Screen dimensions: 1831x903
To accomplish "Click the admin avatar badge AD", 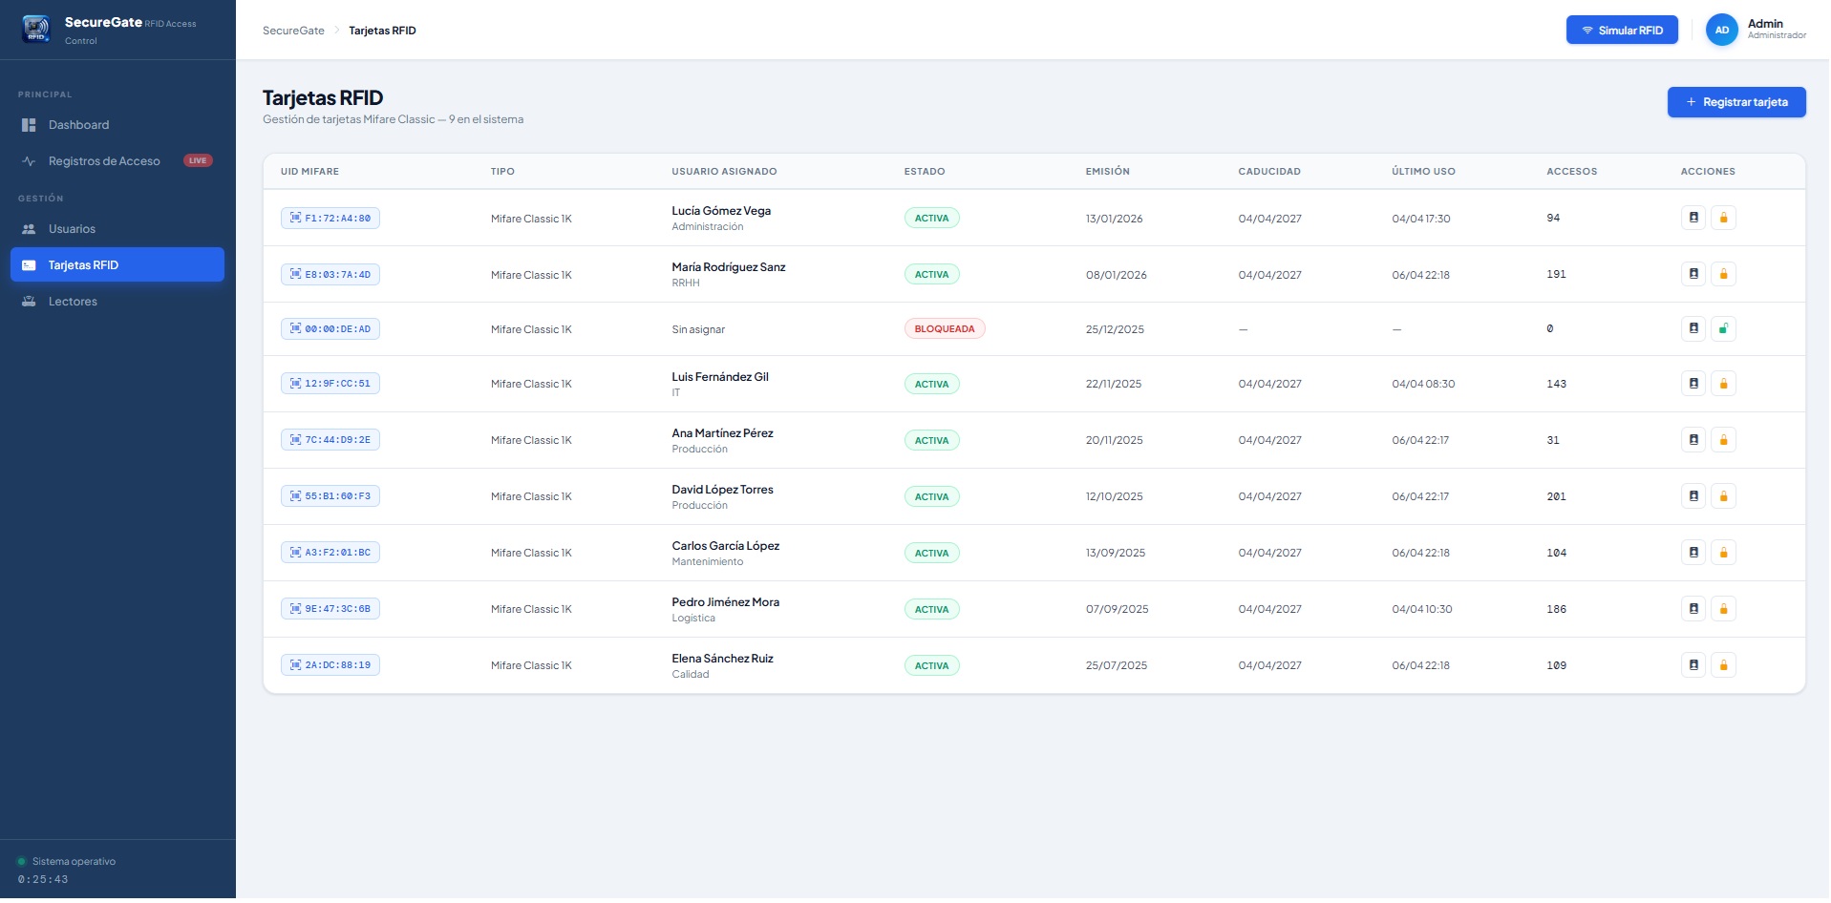I will pyautogui.click(x=1722, y=30).
